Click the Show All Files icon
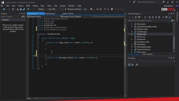This screenshot has width=179, height=101. (159, 17)
